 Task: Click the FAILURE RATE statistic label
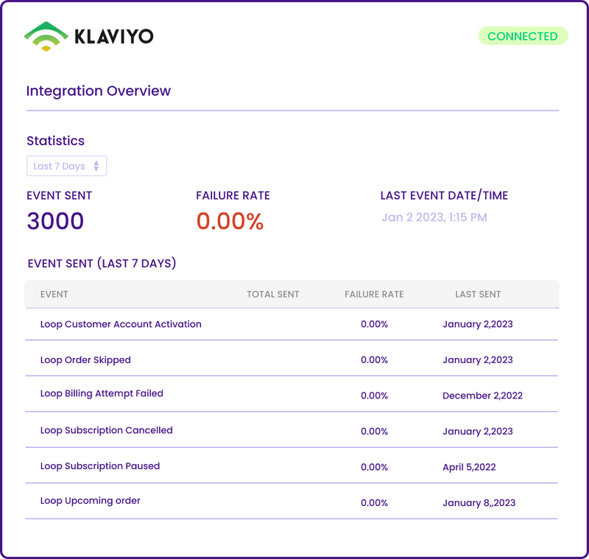(233, 196)
